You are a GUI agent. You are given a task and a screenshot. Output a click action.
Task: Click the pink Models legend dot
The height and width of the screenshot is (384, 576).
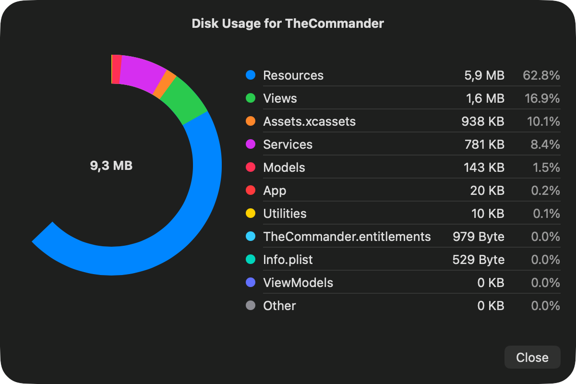(x=251, y=168)
